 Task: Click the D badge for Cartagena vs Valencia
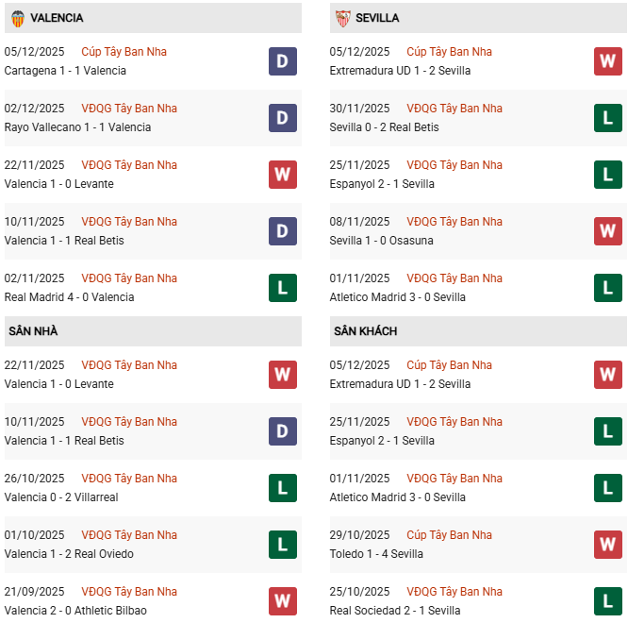[282, 61]
